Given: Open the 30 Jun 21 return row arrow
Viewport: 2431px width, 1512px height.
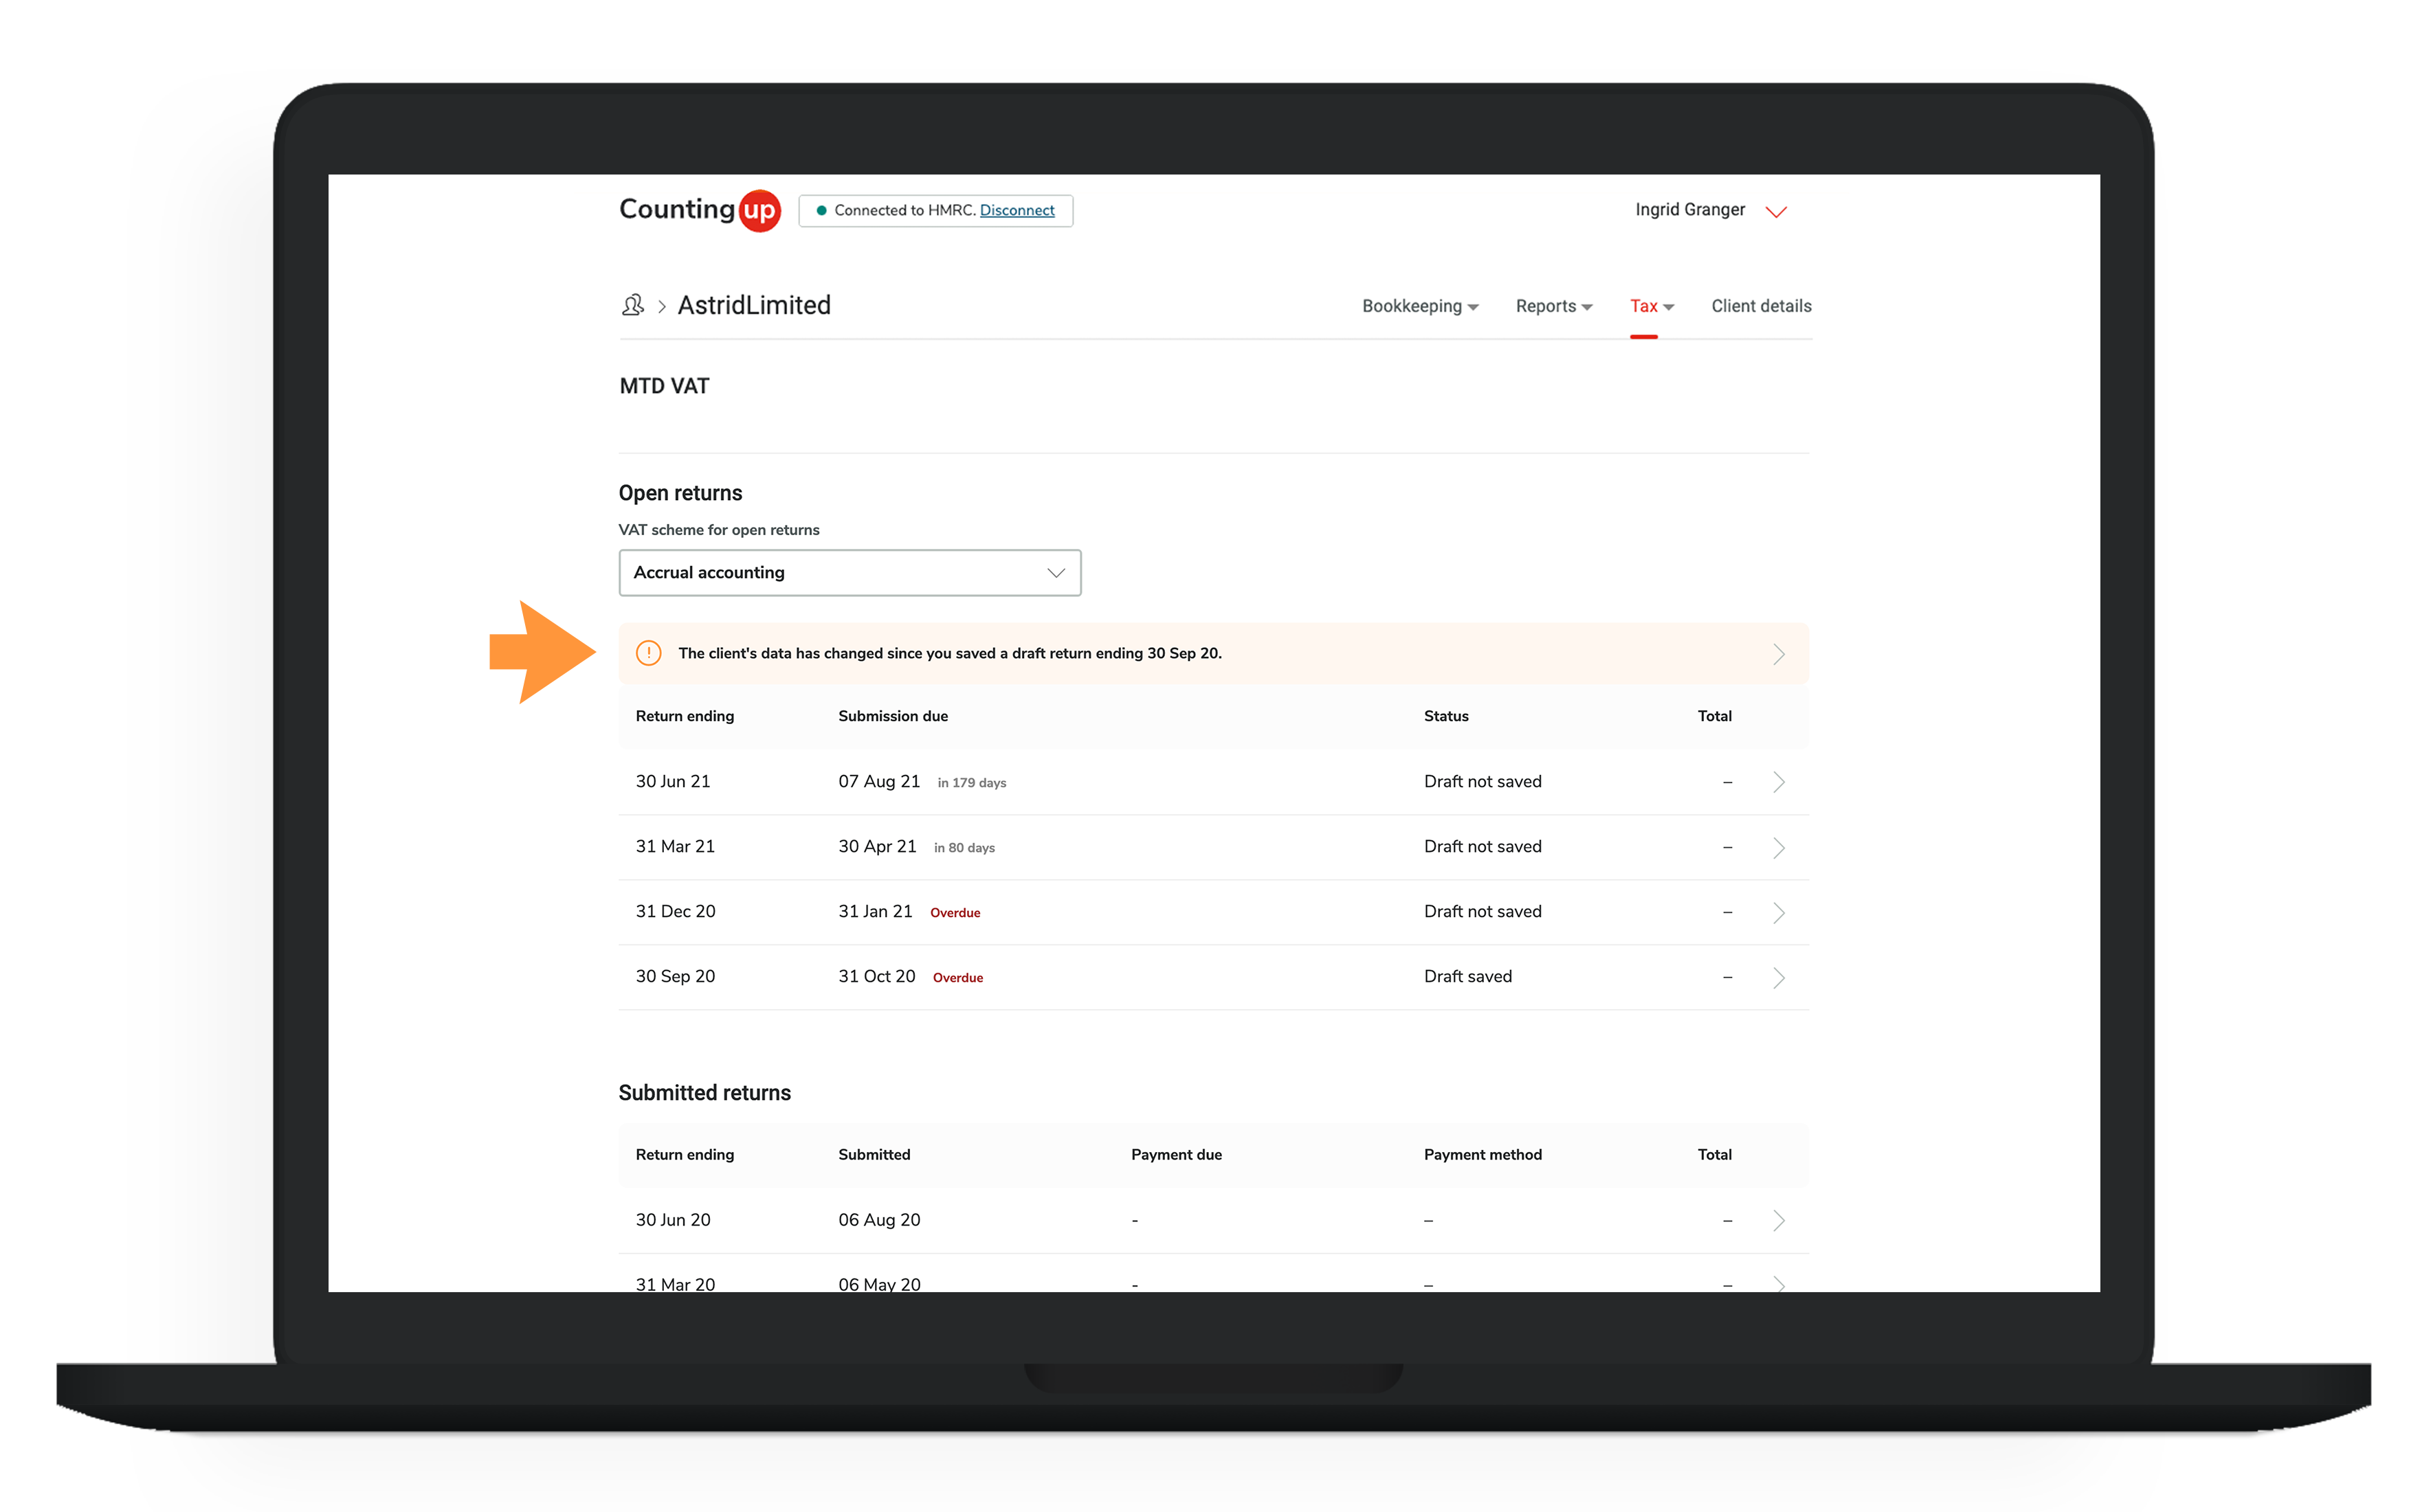Looking at the screenshot, I should pyautogui.click(x=1778, y=782).
